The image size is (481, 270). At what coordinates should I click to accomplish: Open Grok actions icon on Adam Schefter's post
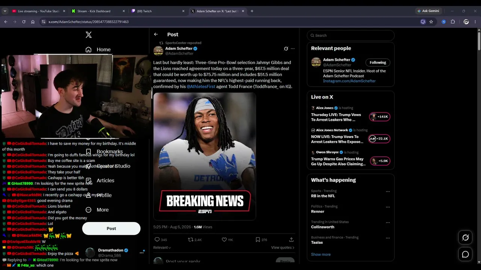click(286, 49)
